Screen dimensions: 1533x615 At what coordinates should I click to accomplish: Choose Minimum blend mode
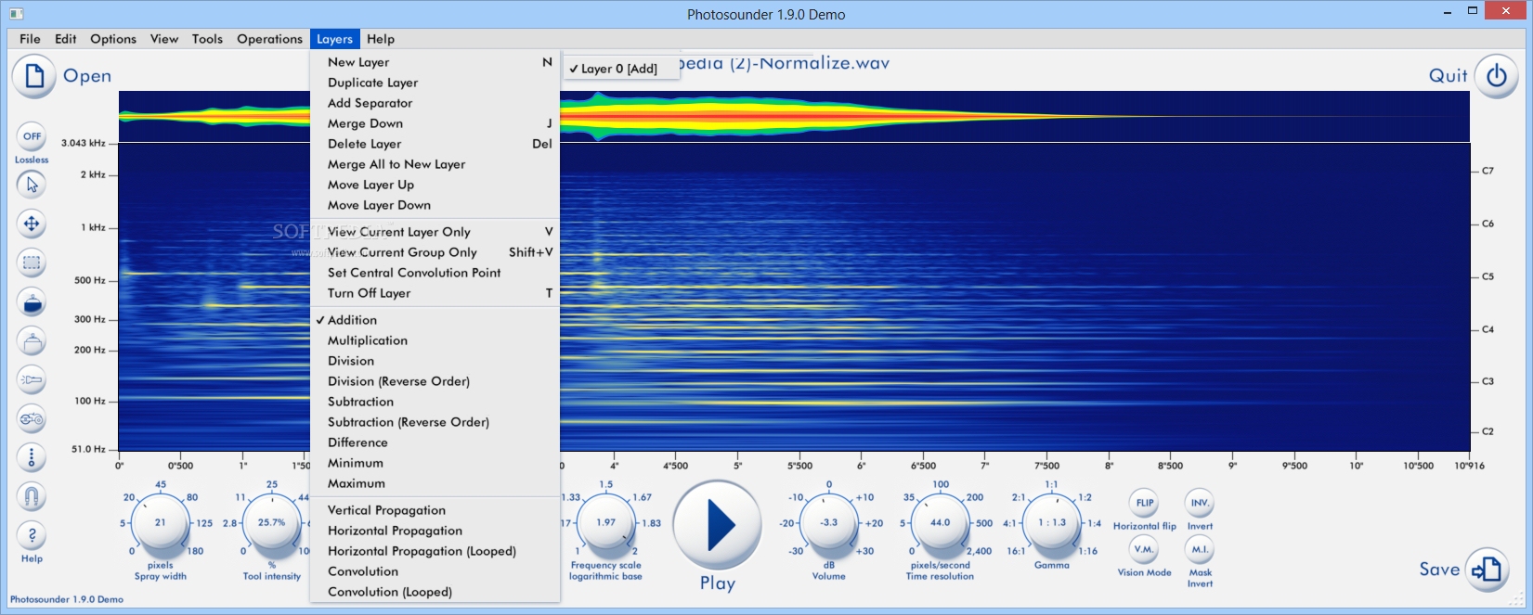(435, 463)
